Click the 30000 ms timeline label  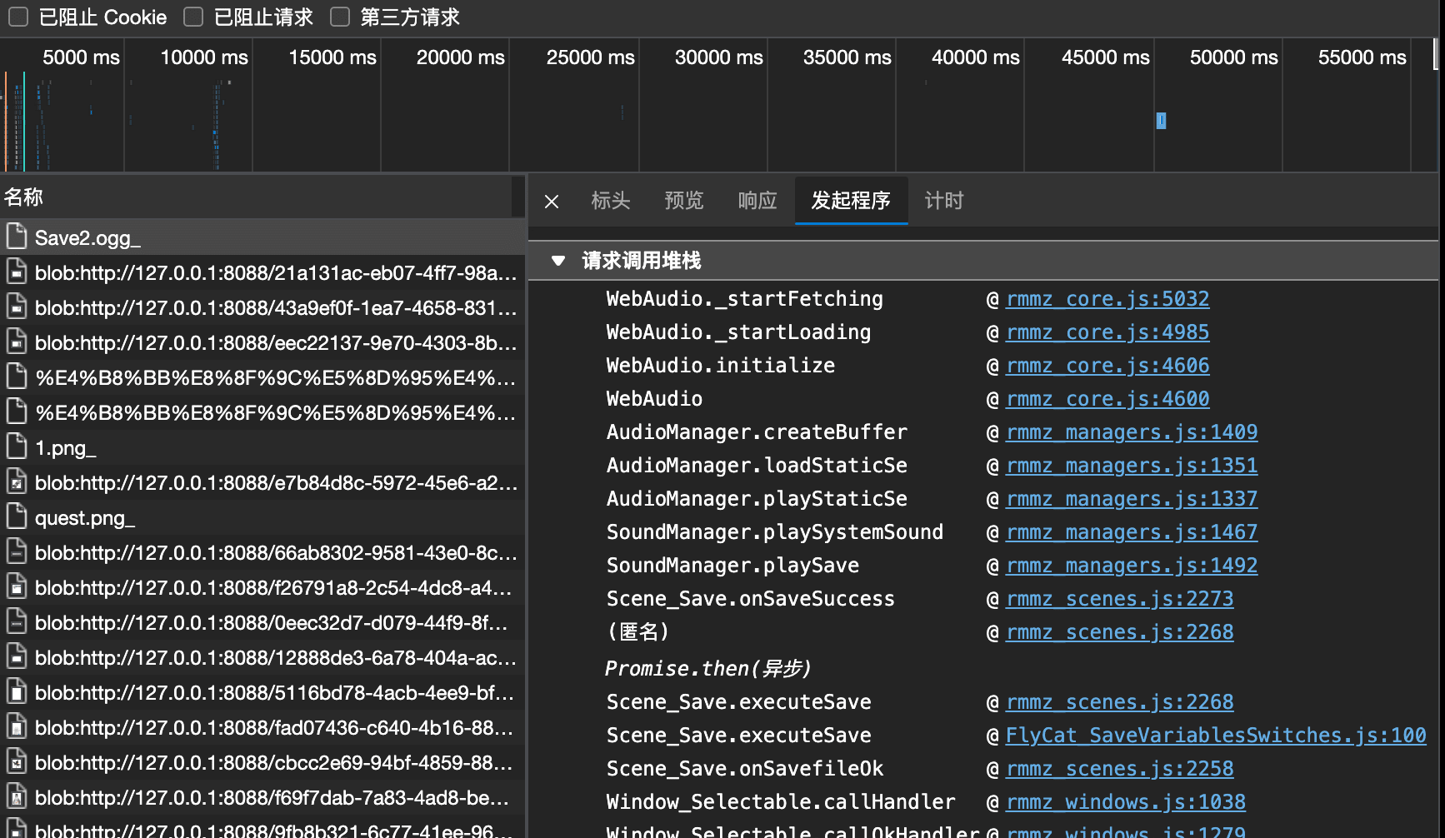718,57
